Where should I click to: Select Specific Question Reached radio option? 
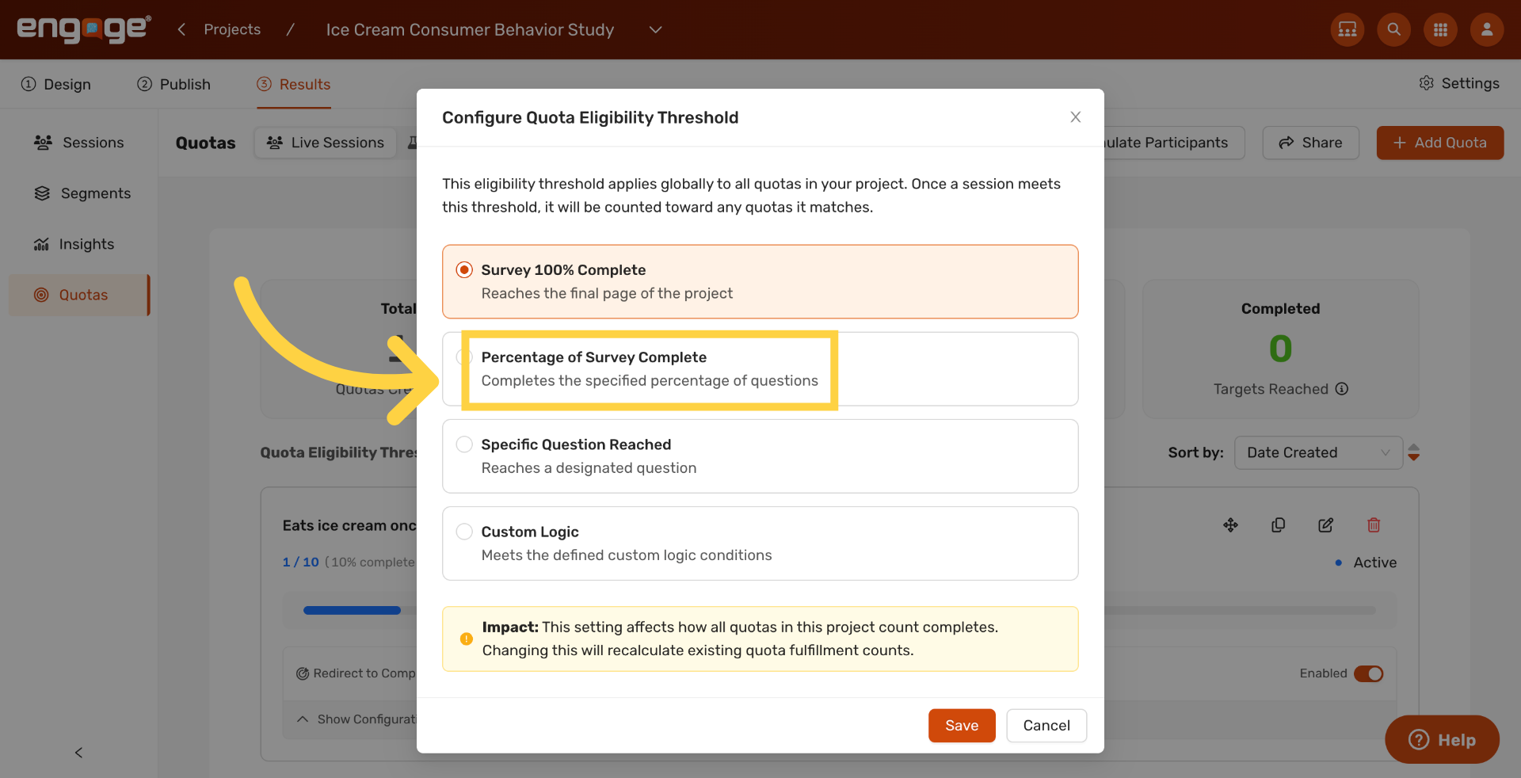[464, 444]
